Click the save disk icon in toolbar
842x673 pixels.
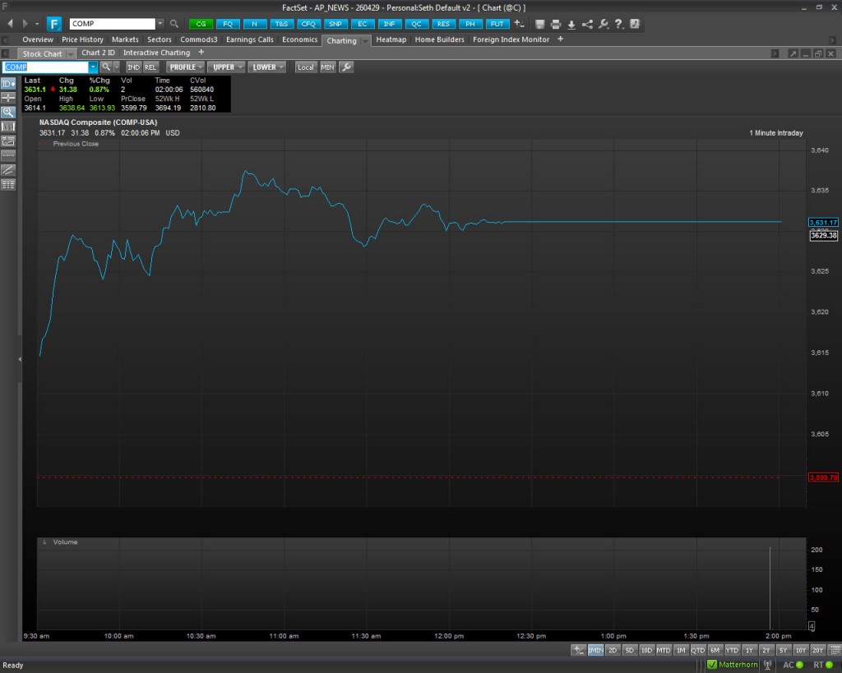[x=540, y=24]
